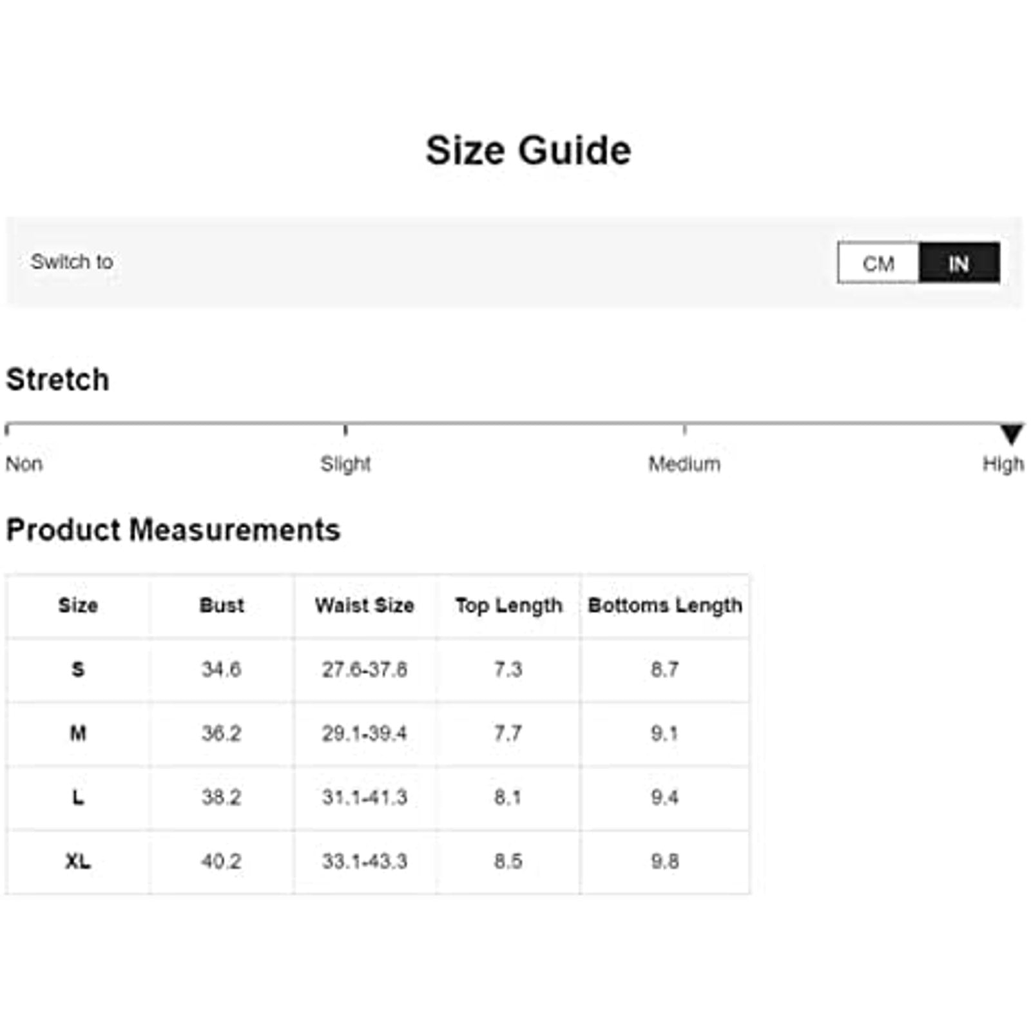
Task: Click the High stretch marker triangle
Action: (1011, 434)
